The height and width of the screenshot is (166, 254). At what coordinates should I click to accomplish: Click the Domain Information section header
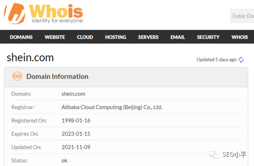click(57, 76)
